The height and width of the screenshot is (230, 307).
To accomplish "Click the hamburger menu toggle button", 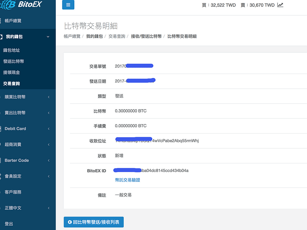I will point(68,5).
